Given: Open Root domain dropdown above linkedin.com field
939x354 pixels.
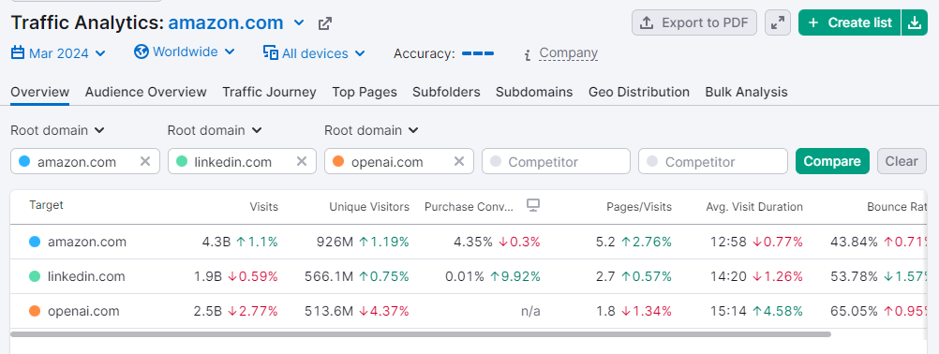Looking at the screenshot, I should 215,130.
